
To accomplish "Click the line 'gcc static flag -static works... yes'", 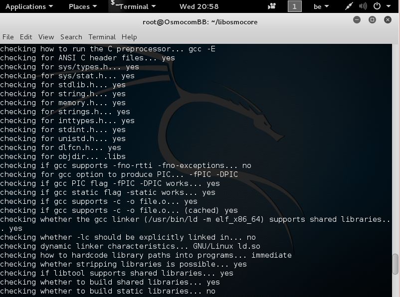I will [108, 192].
